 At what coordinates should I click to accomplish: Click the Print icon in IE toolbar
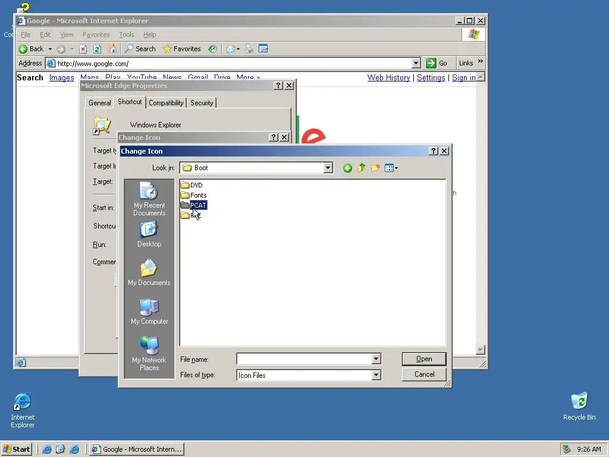tap(249, 49)
